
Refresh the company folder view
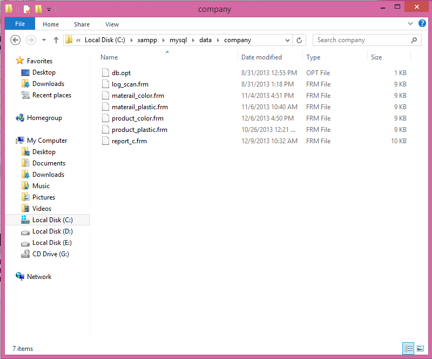[x=299, y=41]
